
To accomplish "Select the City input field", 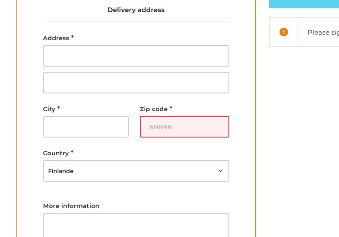I will [86, 127].
